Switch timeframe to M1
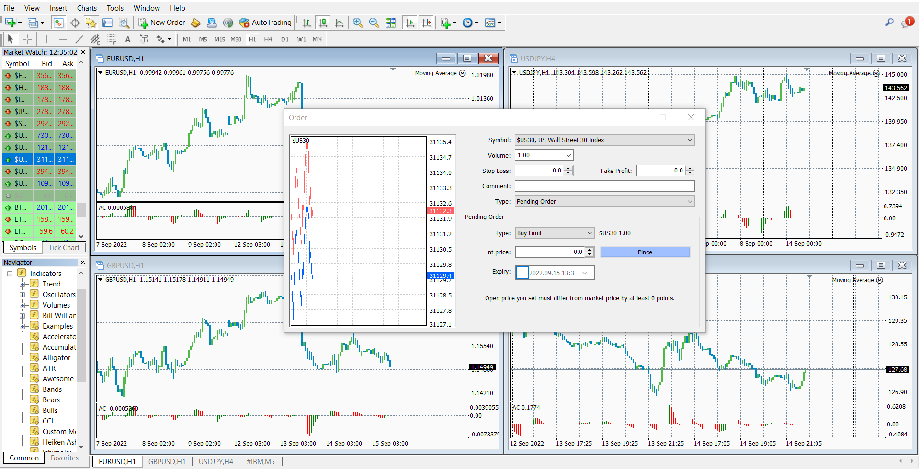Viewport: 919px width, 469px height. point(187,39)
